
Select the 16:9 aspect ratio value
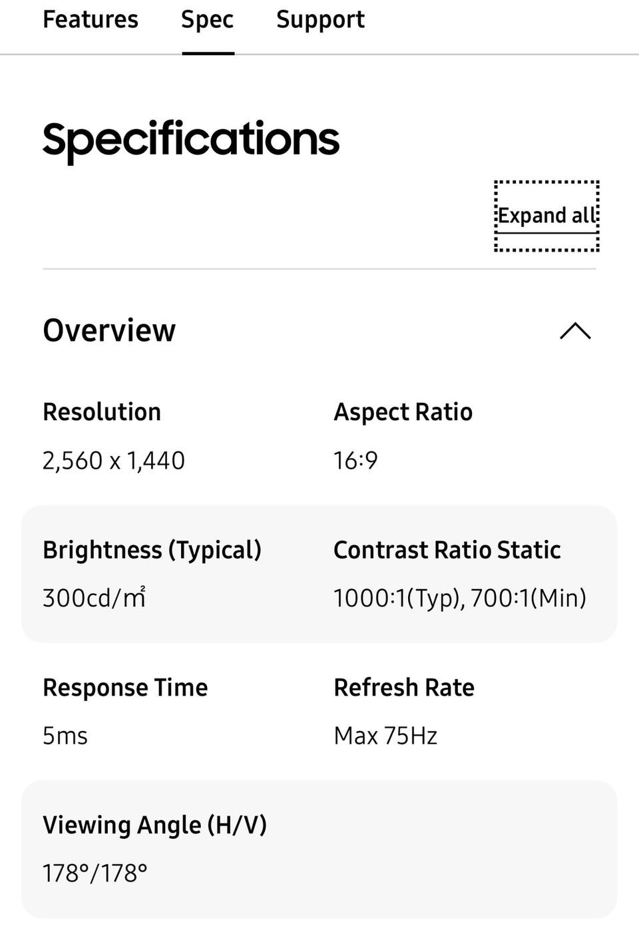355,461
